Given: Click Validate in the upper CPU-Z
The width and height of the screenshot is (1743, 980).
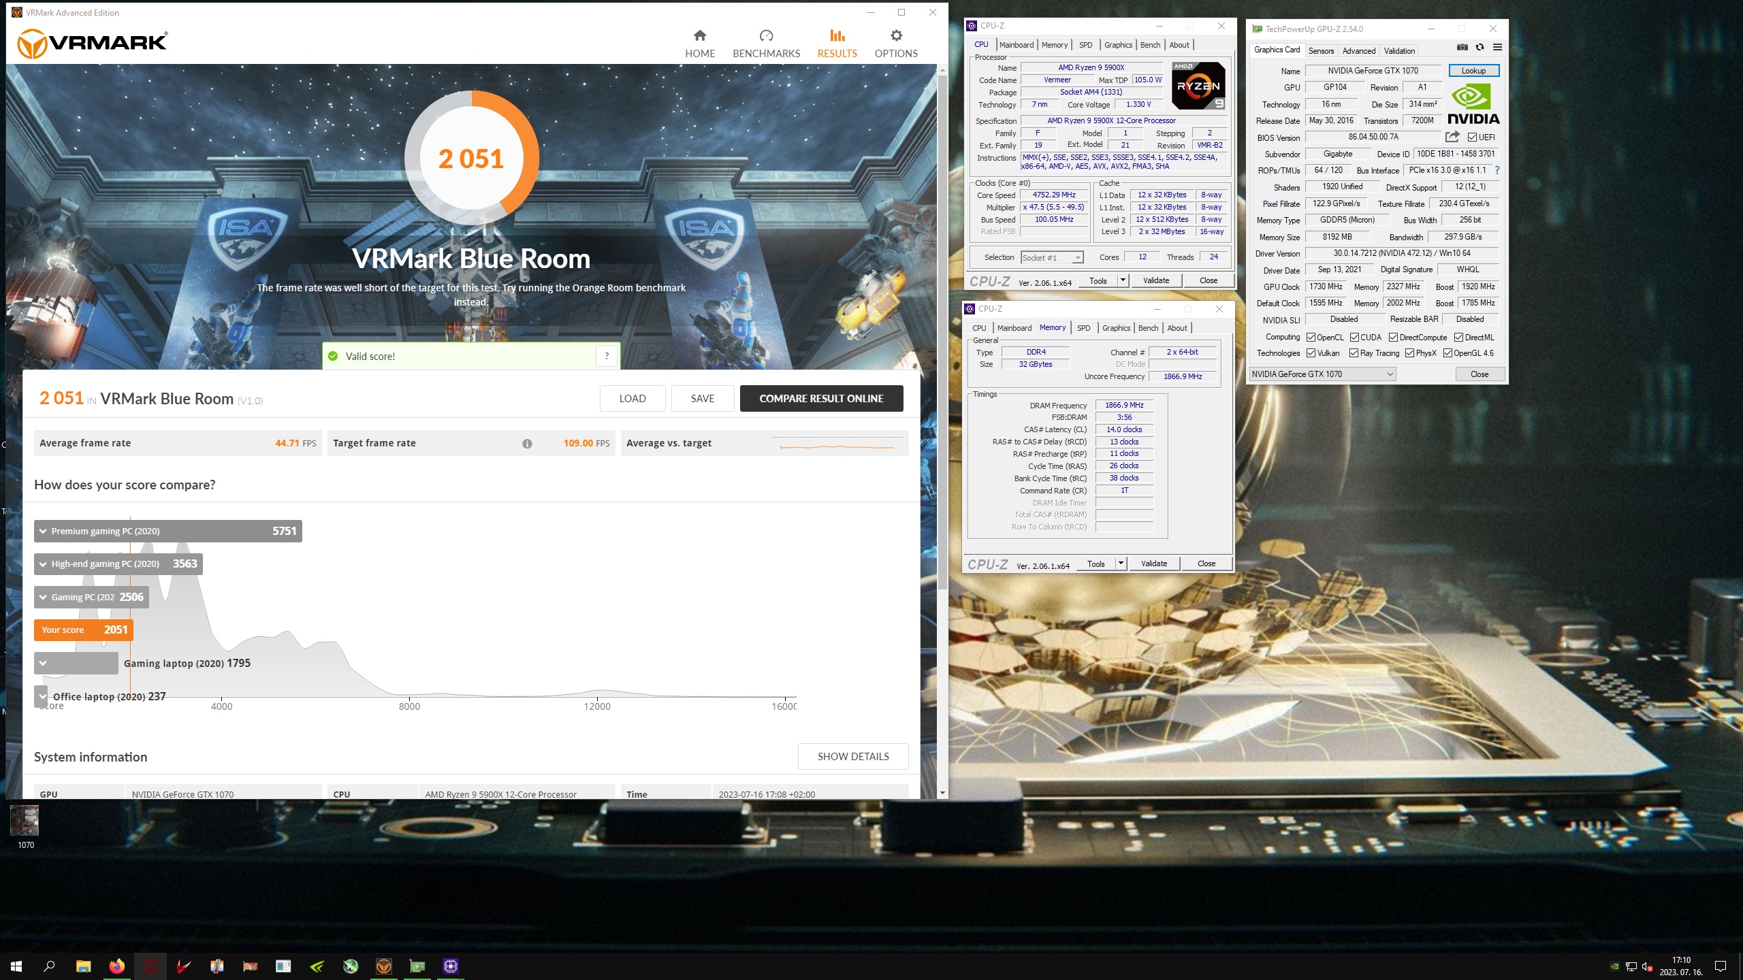Looking at the screenshot, I should (1155, 280).
